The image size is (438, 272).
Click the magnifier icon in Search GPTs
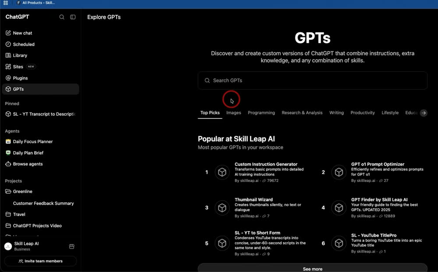pyautogui.click(x=207, y=81)
